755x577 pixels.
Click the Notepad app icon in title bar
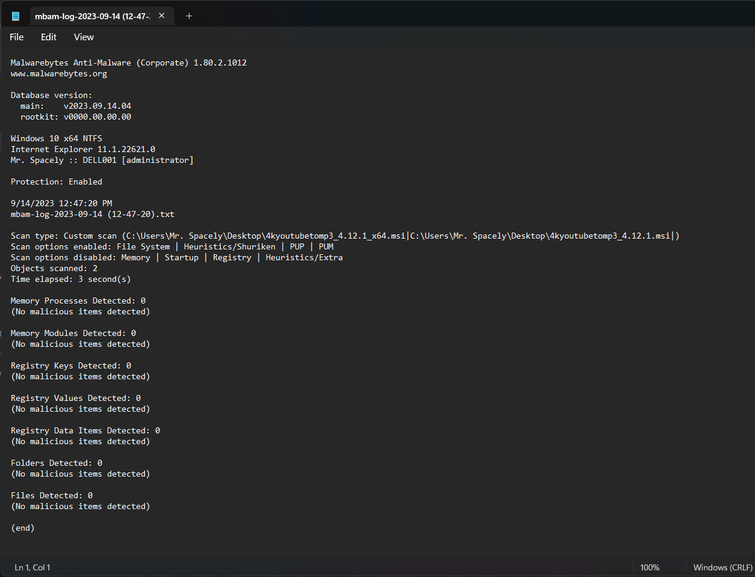tap(16, 16)
